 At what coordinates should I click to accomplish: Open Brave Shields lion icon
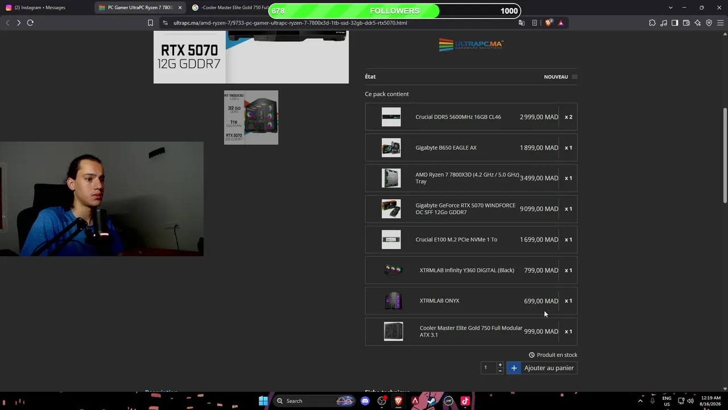[x=548, y=23]
